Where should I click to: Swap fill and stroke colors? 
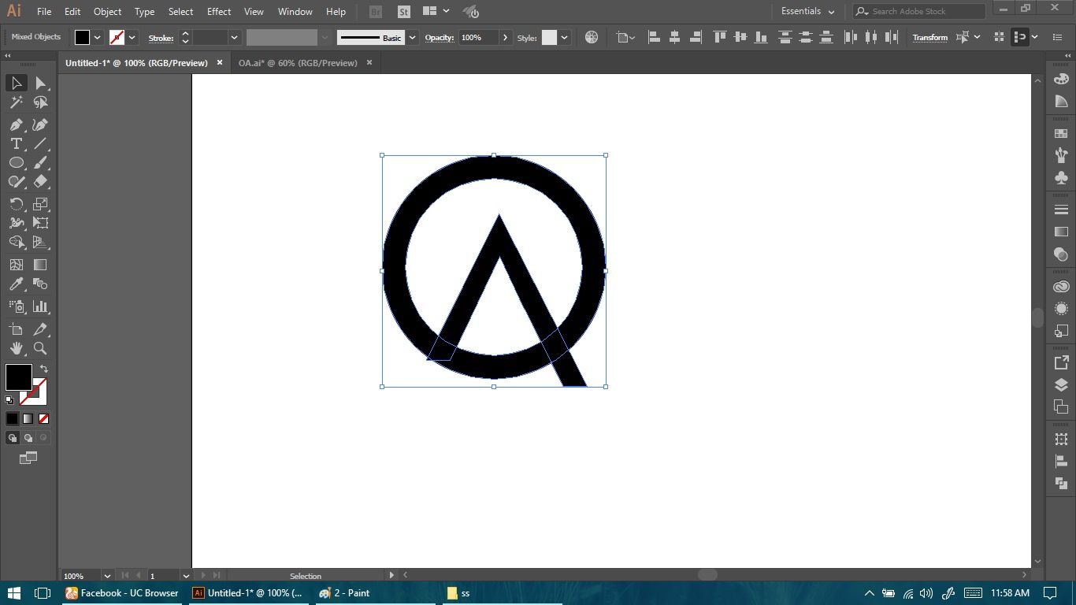click(44, 369)
